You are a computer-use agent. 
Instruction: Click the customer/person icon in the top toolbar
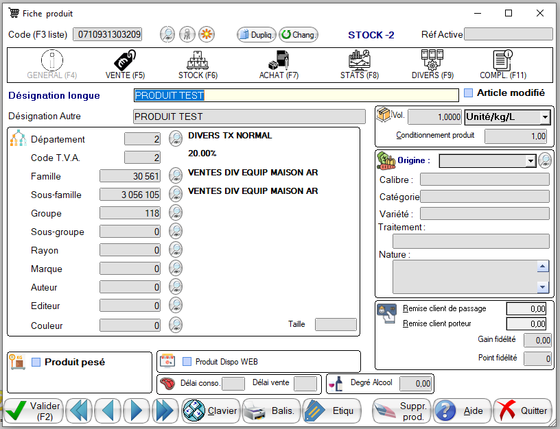pos(187,34)
